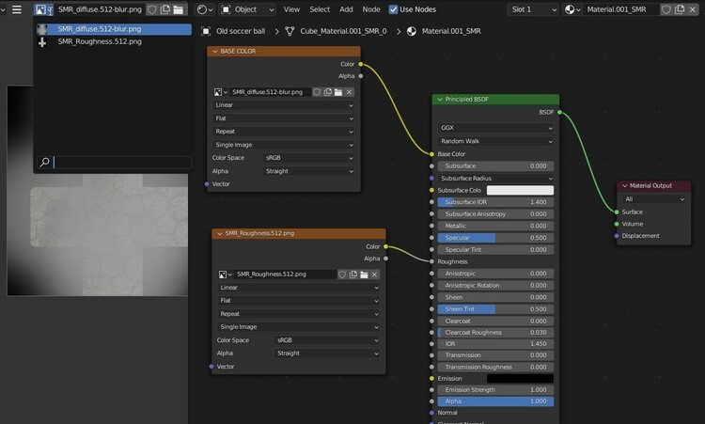Collapse the BASE COLOR node
705x424 pixels.
tap(215, 52)
